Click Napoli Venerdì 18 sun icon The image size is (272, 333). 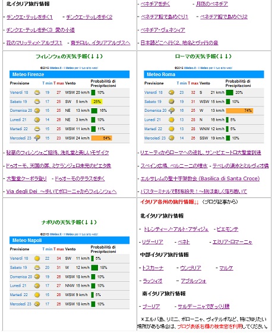click(x=37, y=259)
